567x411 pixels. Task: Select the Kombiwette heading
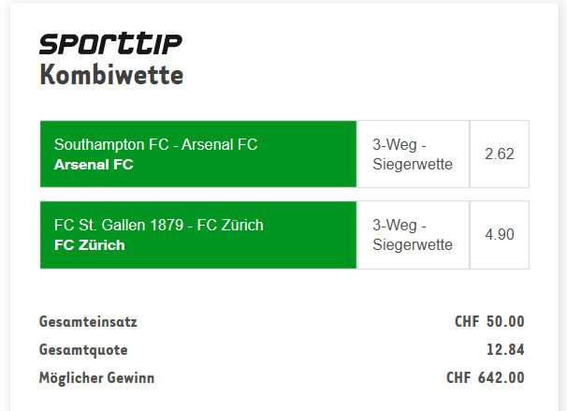(111, 75)
